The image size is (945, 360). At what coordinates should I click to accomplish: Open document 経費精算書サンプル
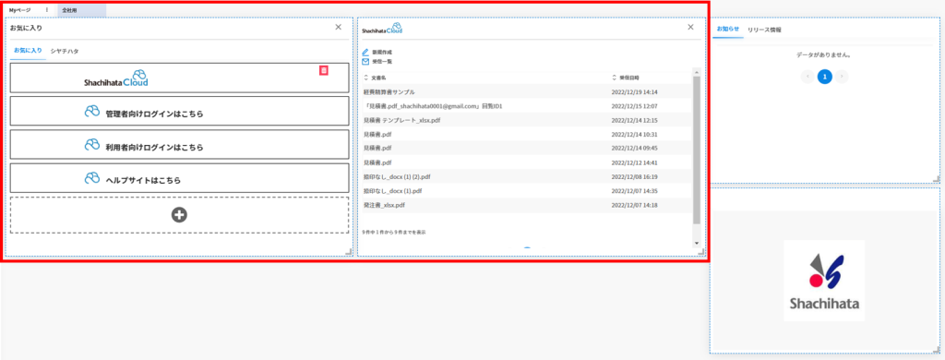[389, 92]
